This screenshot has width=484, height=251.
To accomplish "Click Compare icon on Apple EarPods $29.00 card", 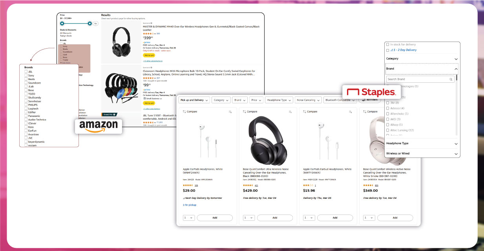I will (184, 112).
